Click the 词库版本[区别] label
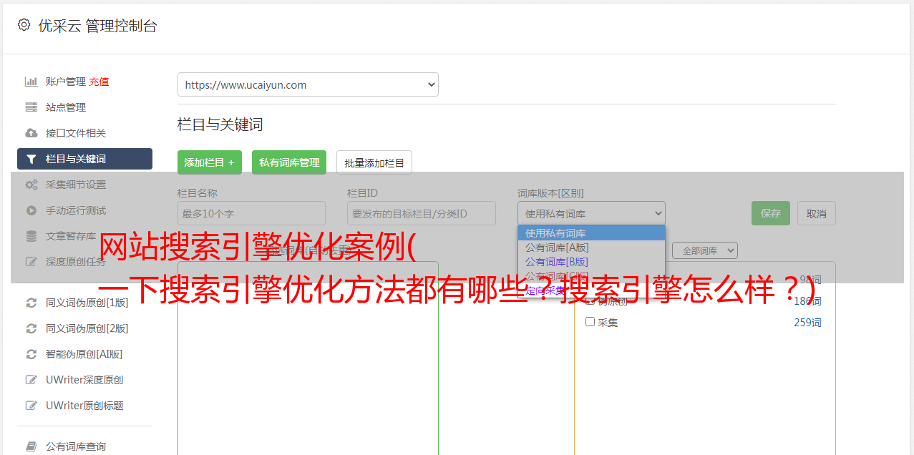Viewport: 914px width, 455px height. coord(550,193)
